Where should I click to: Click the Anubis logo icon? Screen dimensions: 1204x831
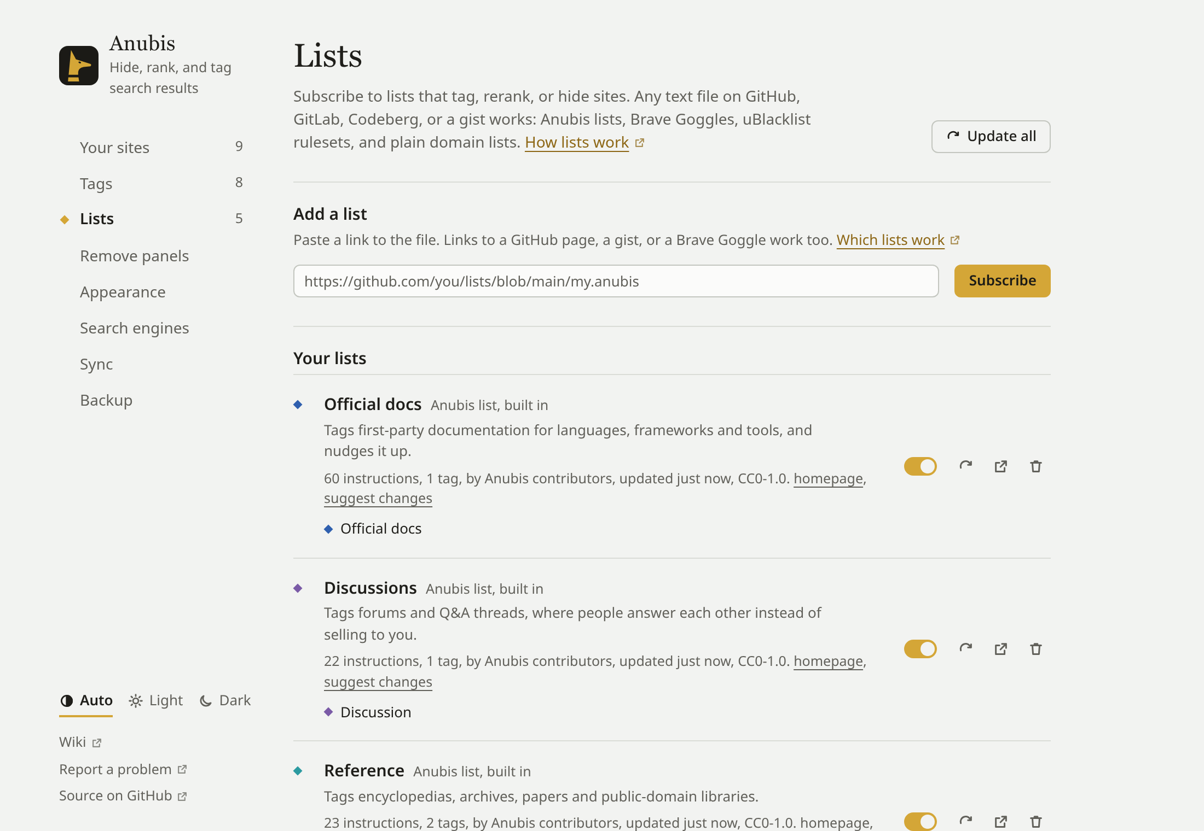79,66
